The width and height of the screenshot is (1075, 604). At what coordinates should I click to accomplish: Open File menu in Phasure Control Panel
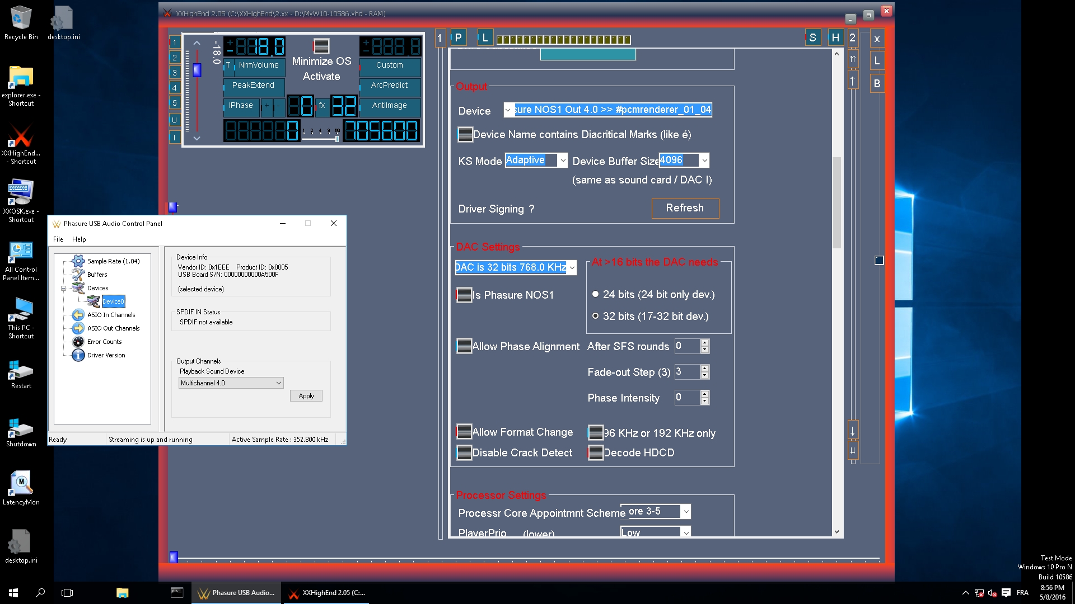(x=58, y=239)
